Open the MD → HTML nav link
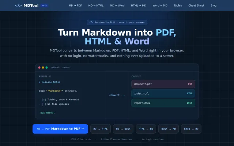 pos(96,5)
